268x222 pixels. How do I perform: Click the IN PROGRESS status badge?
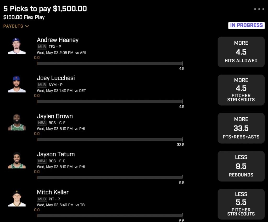pyautogui.click(x=246, y=25)
